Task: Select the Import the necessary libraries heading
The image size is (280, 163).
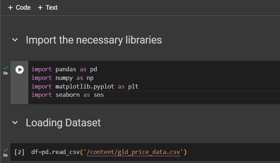Action: [x=94, y=40]
